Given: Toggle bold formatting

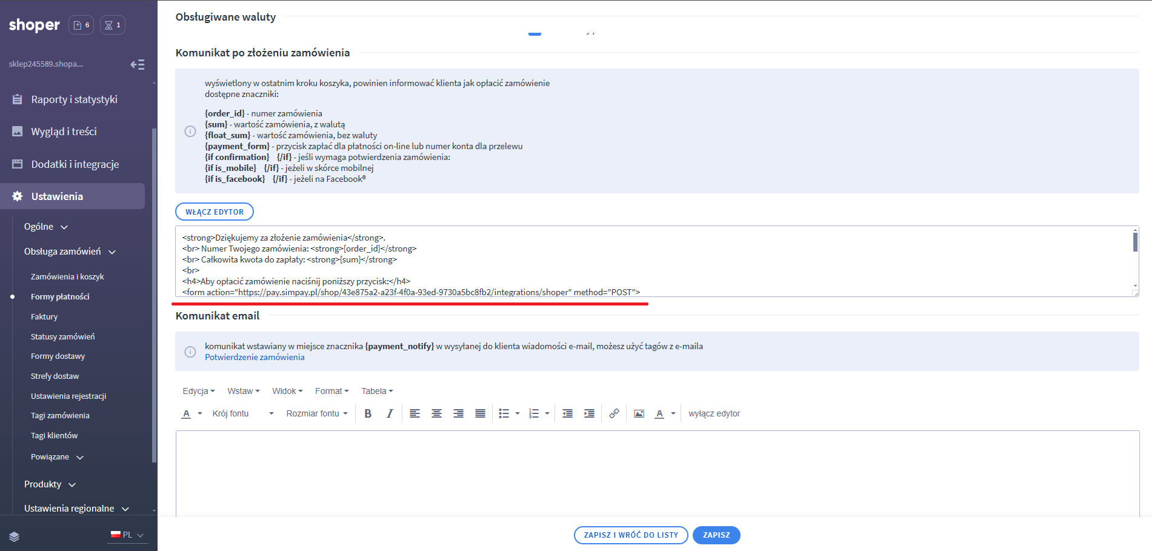Looking at the screenshot, I should [368, 413].
